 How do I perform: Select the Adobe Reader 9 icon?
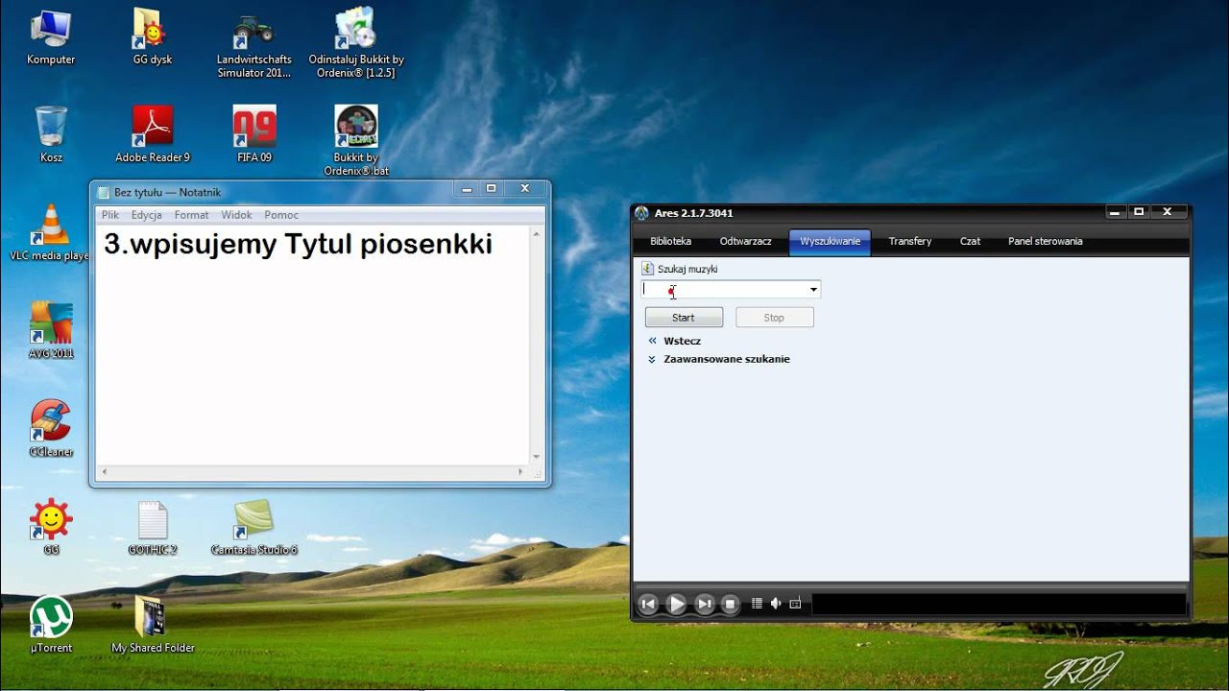point(153,134)
